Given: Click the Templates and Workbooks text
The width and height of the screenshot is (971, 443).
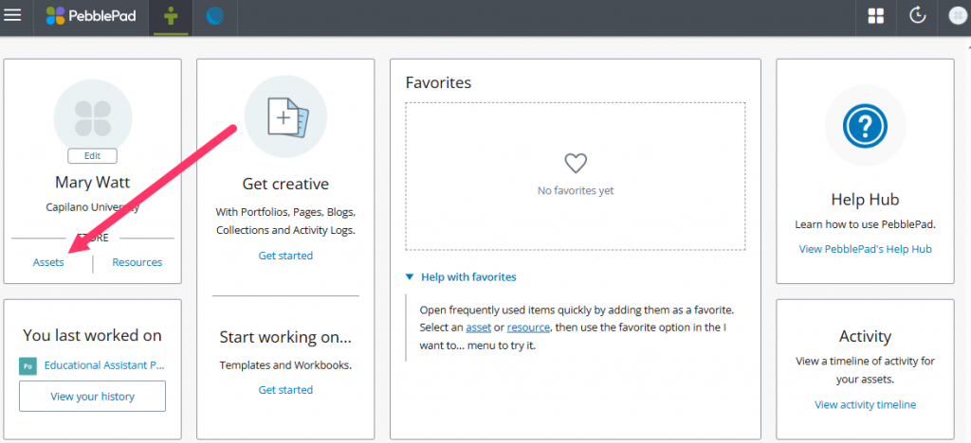Looking at the screenshot, I should click(x=285, y=365).
